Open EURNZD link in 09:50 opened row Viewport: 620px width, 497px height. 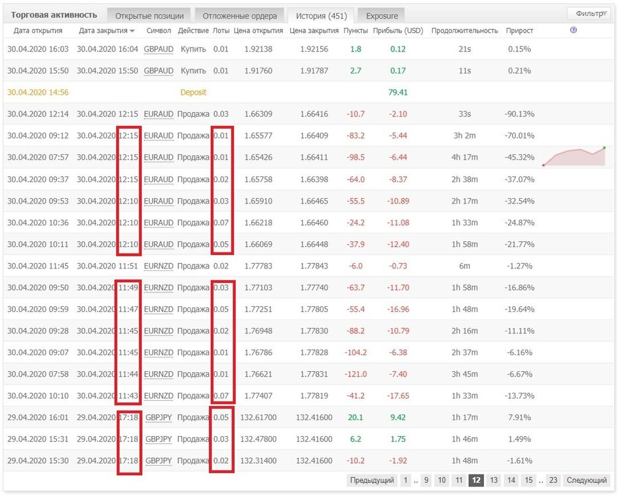pos(158,288)
